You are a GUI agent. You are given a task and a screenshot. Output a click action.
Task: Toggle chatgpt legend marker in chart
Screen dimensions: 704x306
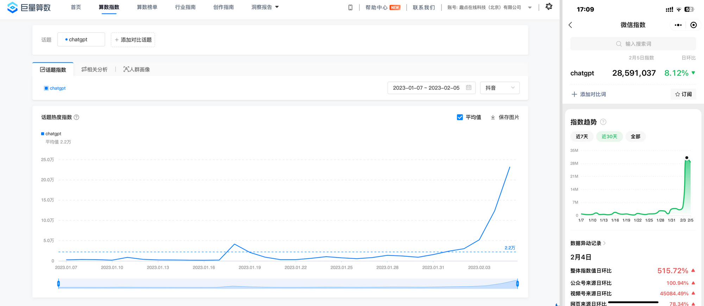(x=43, y=134)
